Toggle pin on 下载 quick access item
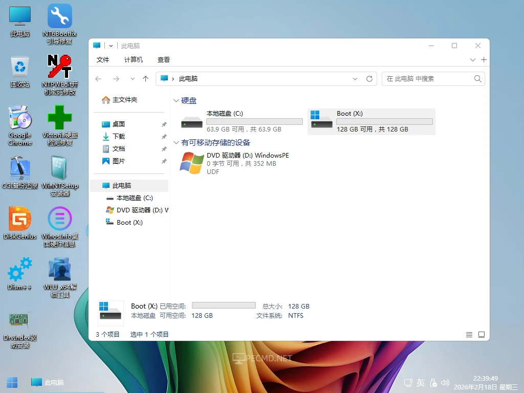The width and height of the screenshot is (524, 393). tap(164, 136)
